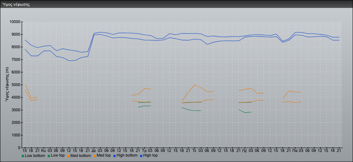The height and width of the screenshot is (162, 353).
Task: Toggle the 'Med top' series label
Action: 104,156
